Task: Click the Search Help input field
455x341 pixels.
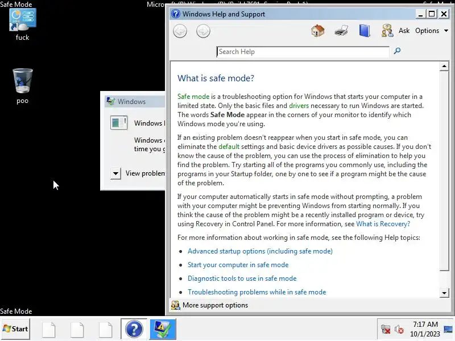Action: [303, 52]
